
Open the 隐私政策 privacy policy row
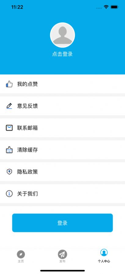pyautogui.click(x=62, y=172)
